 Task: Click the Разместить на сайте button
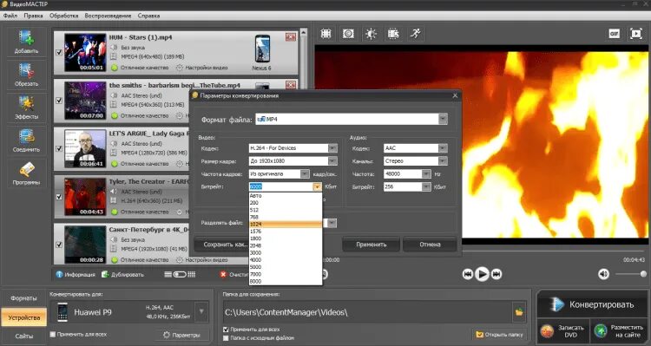(x=620, y=331)
